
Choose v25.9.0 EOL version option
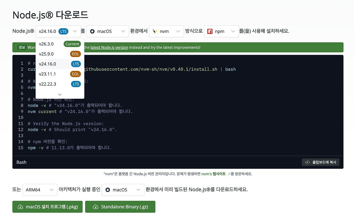(60, 54)
